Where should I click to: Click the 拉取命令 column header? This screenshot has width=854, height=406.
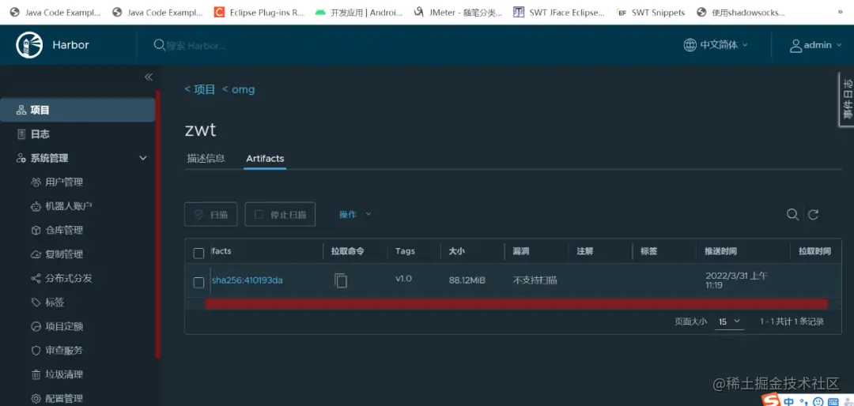click(x=347, y=251)
